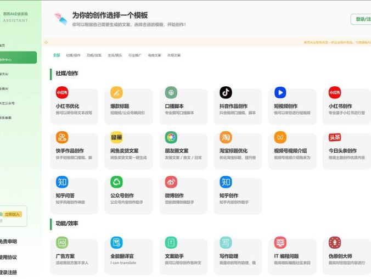The width and height of the screenshot is (371, 279).
Task: Open 联系客服 in the sidebar
Action: pos(5,118)
